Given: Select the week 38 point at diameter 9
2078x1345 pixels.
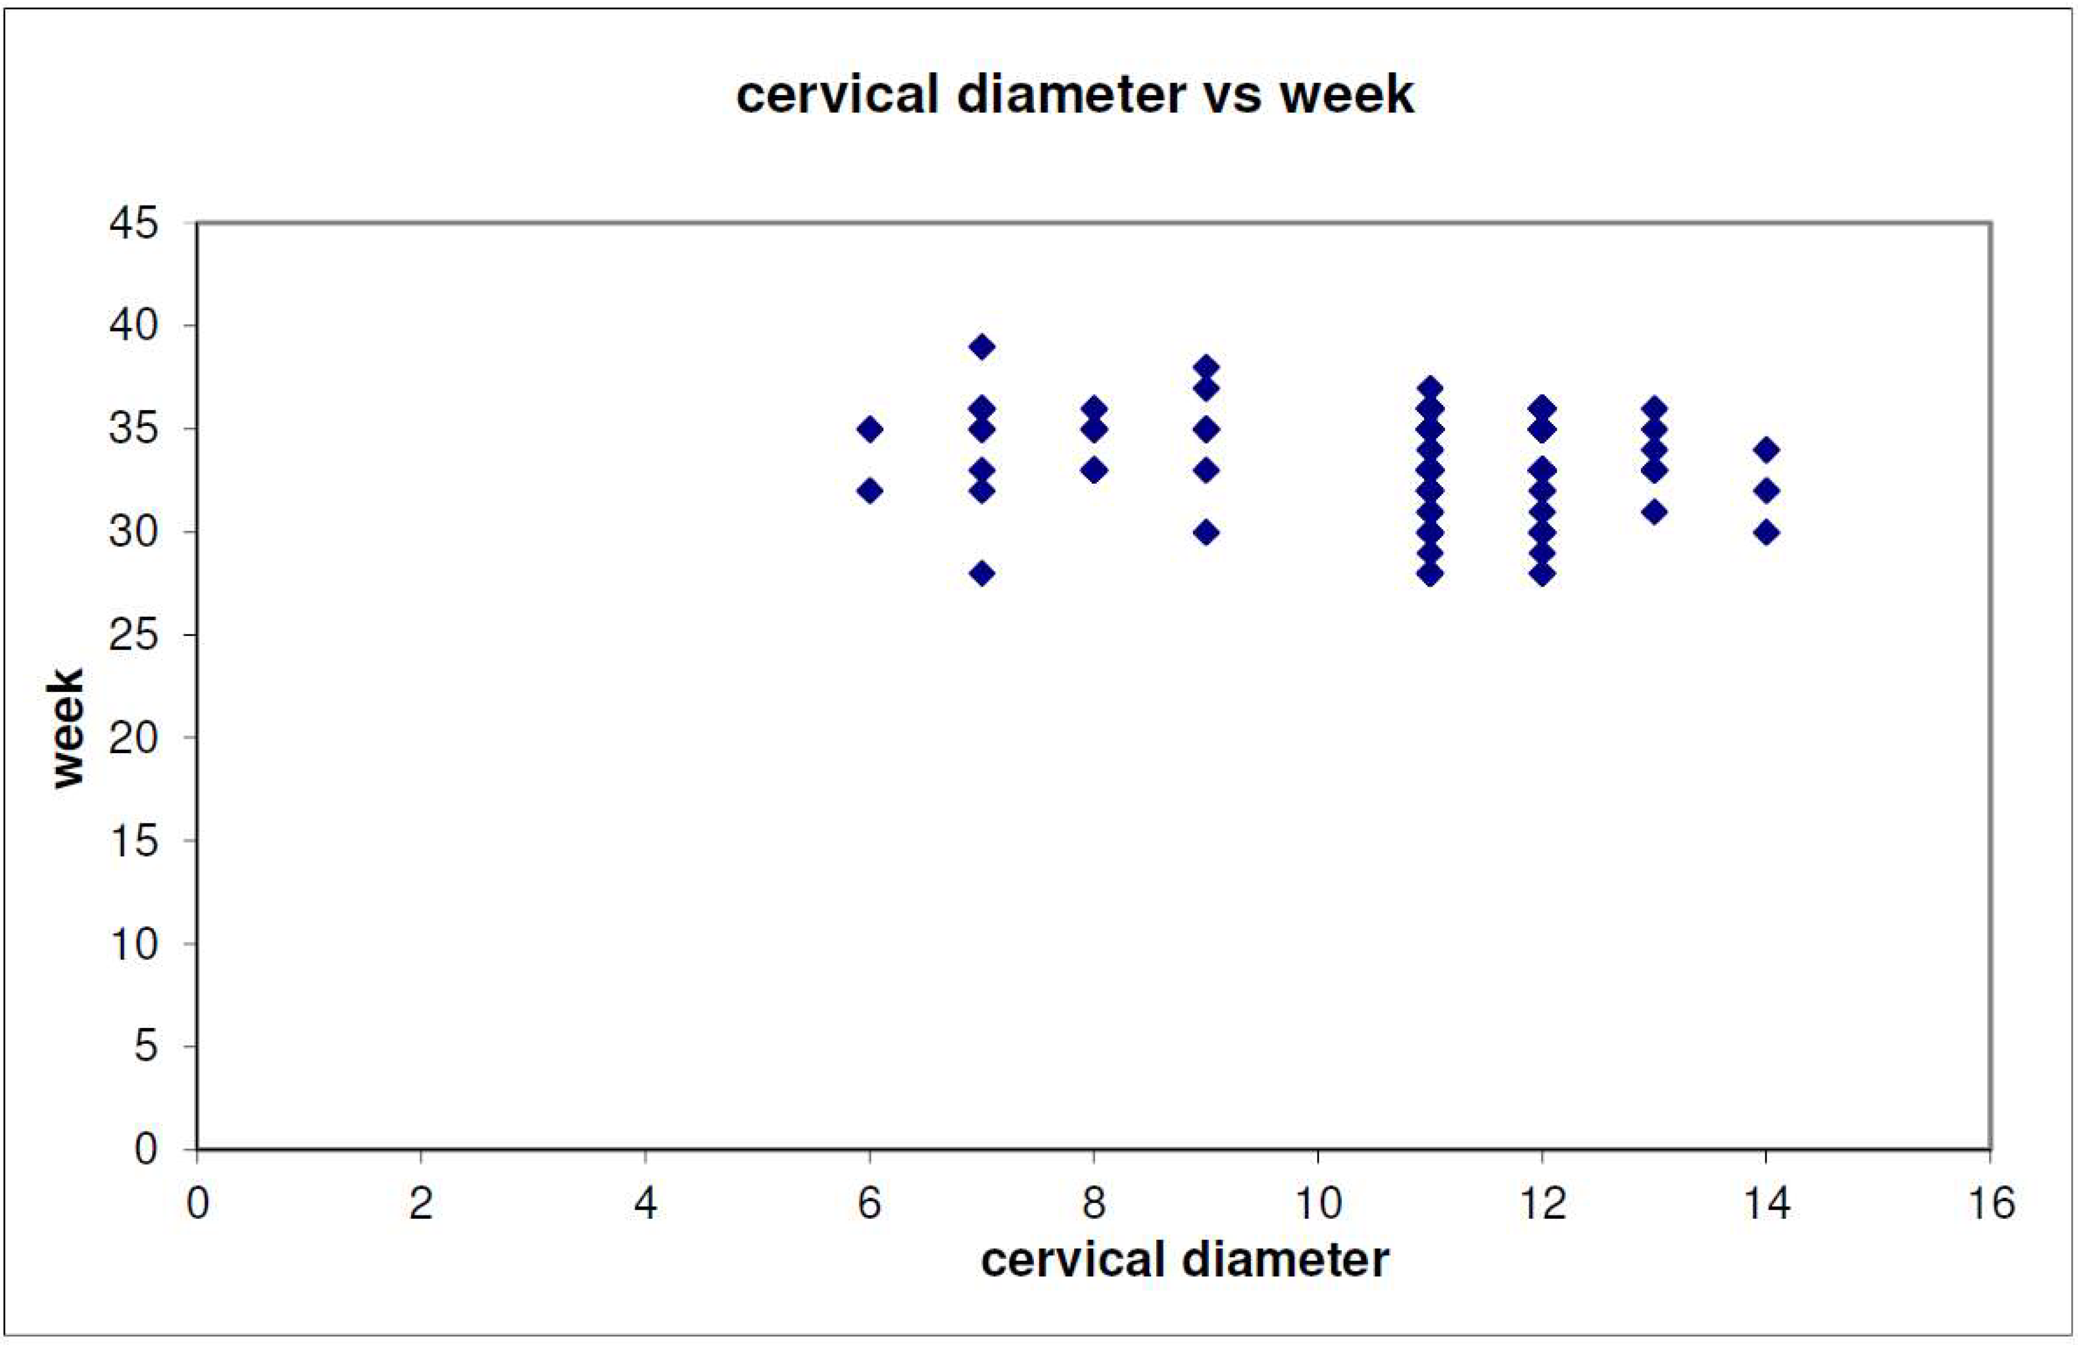Looking at the screenshot, I should coord(1207,367).
